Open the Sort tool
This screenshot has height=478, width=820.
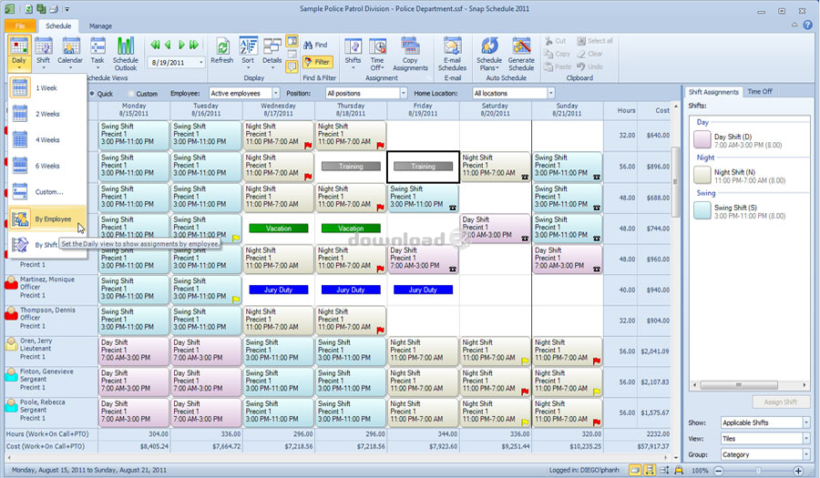tap(248, 51)
